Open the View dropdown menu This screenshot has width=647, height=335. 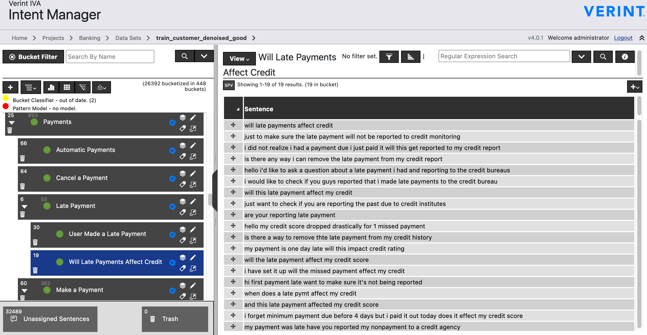tap(239, 59)
